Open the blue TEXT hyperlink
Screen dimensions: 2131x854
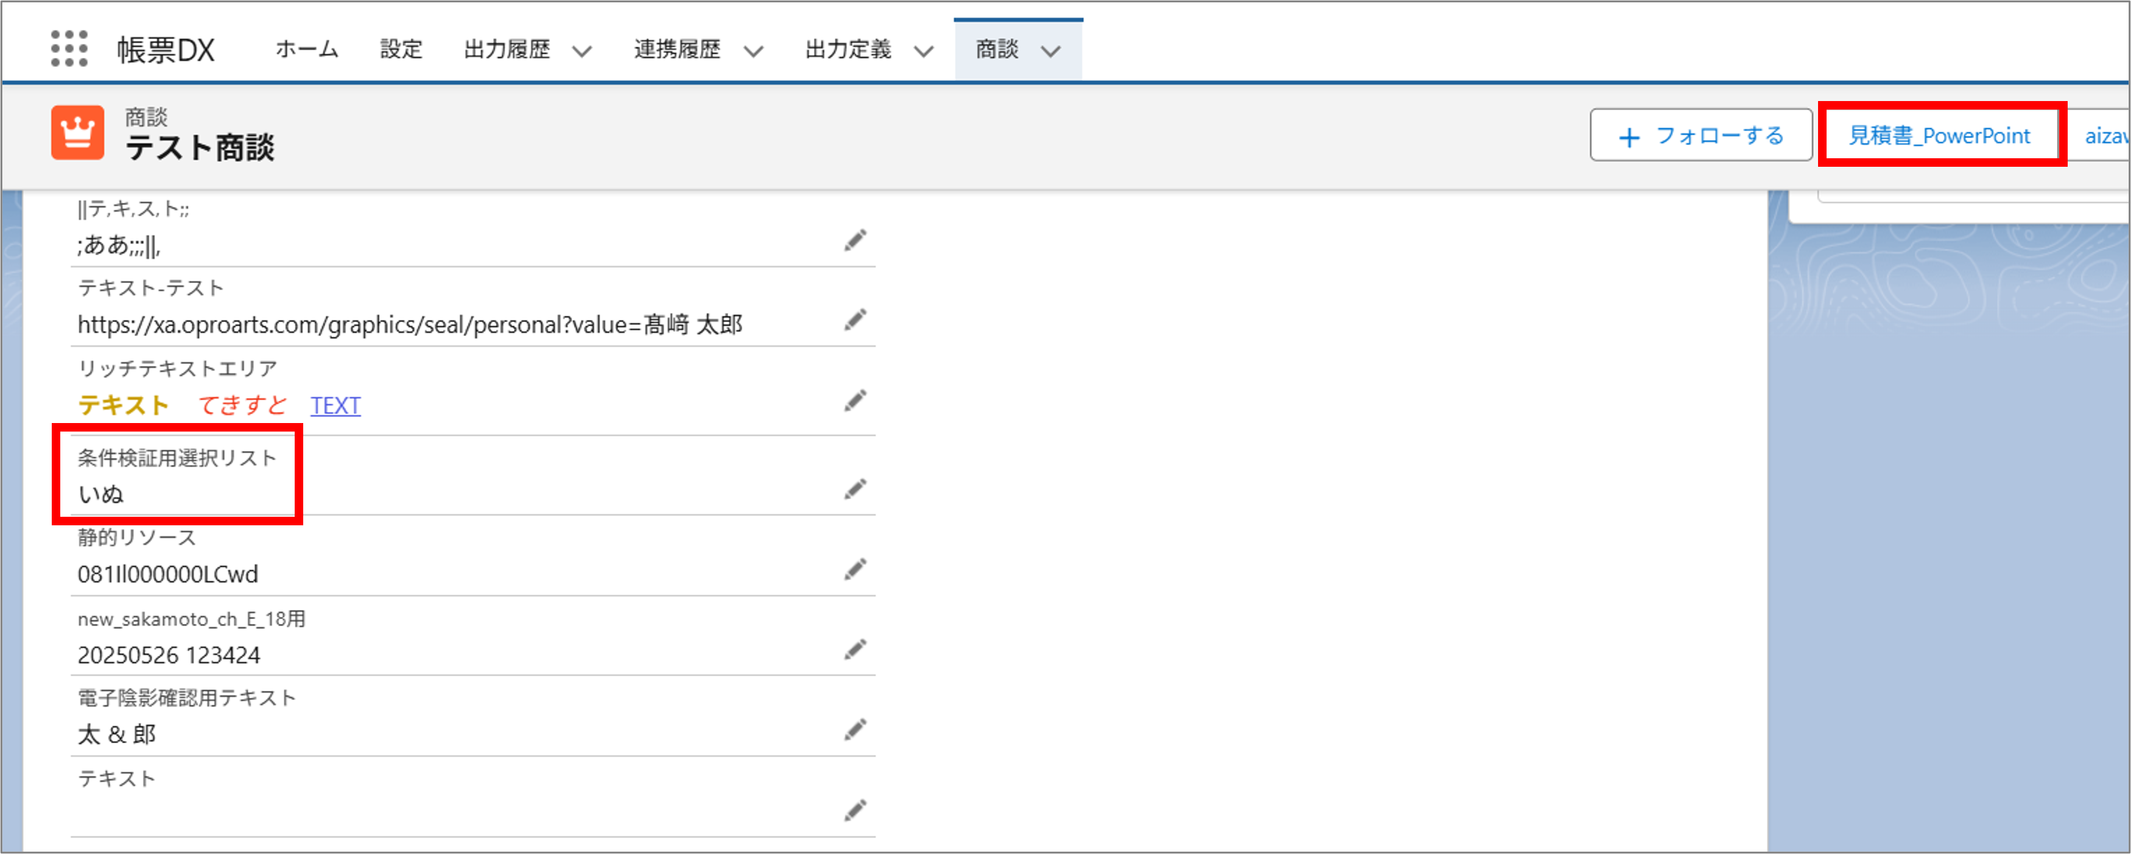tap(335, 405)
